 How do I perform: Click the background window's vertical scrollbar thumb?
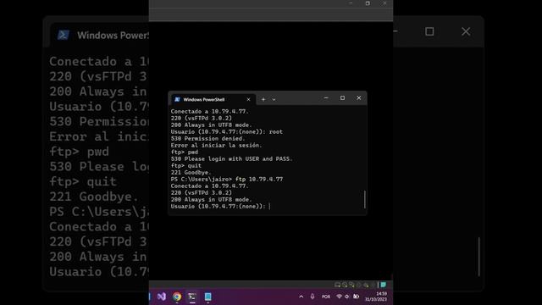pos(478,257)
